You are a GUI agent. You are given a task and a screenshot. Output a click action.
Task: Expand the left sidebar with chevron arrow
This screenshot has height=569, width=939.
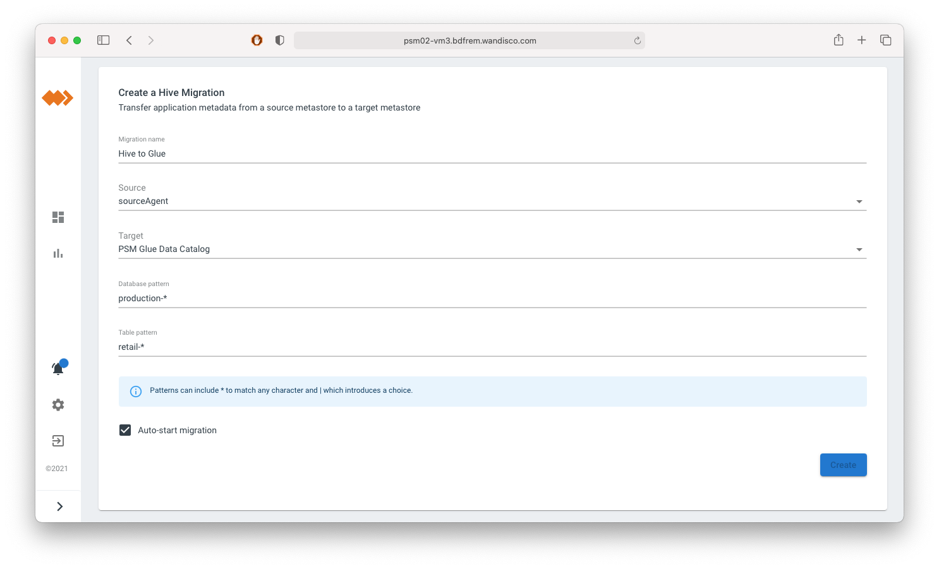pos(59,506)
